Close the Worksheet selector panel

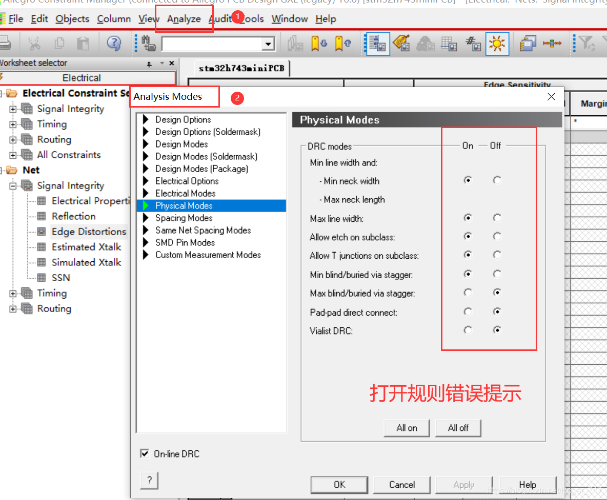[171, 64]
